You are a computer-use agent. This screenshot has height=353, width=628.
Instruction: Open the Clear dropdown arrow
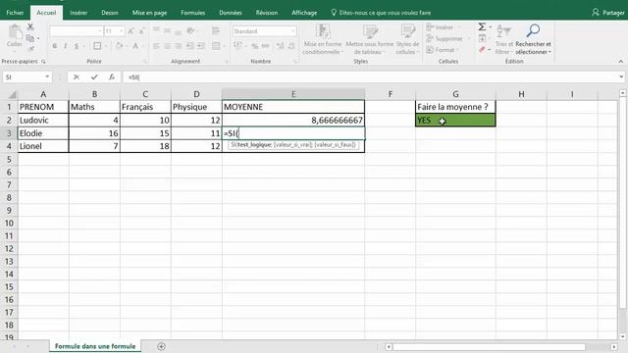coord(490,50)
